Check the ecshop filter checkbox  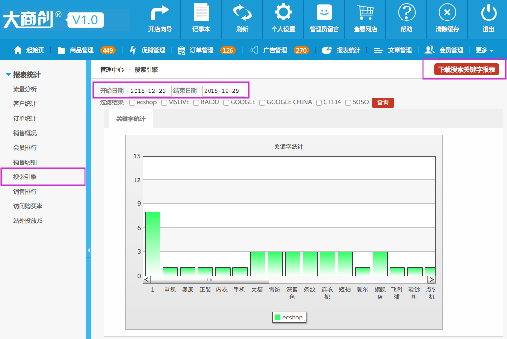pyautogui.click(x=132, y=102)
